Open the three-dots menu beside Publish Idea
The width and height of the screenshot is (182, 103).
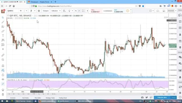pyautogui.click(x=173, y=98)
